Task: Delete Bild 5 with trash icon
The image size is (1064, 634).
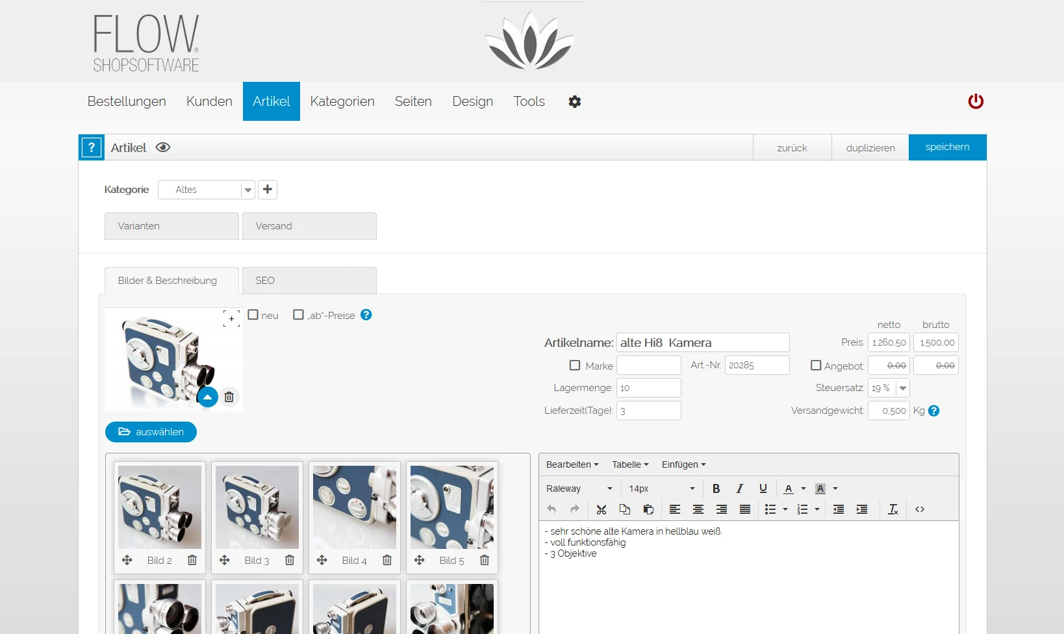Action: click(485, 560)
